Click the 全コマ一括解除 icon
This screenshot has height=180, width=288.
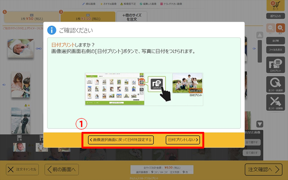point(275,103)
